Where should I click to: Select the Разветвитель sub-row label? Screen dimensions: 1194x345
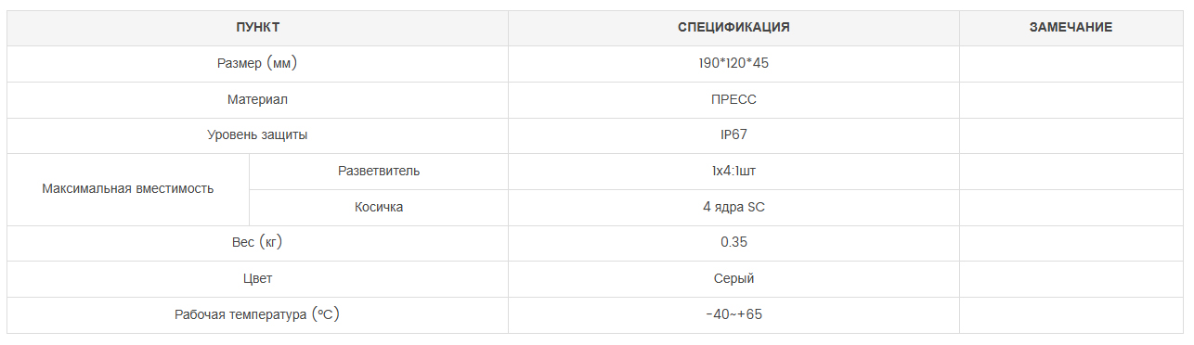click(x=379, y=172)
